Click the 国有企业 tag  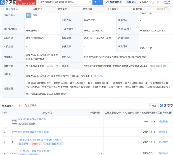pos(24,144)
